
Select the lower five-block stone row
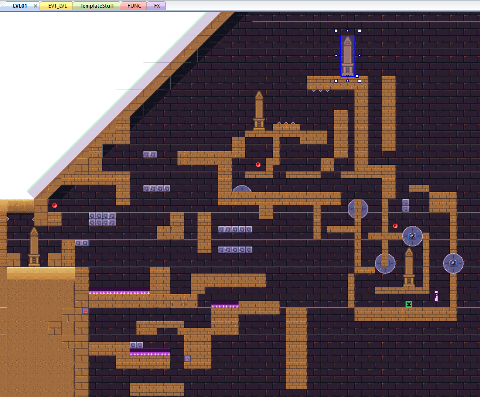tap(235, 250)
